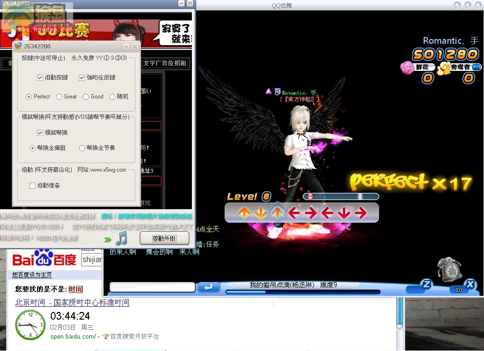Click the 网站:www.x5wg.com text

click(x=102, y=170)
